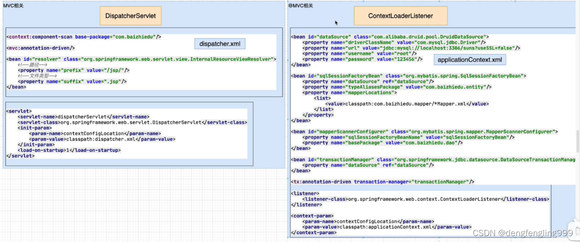Click the servlet-name dispatcherServlet line
This screenshot has width=580, height=242.
point(84,117)
